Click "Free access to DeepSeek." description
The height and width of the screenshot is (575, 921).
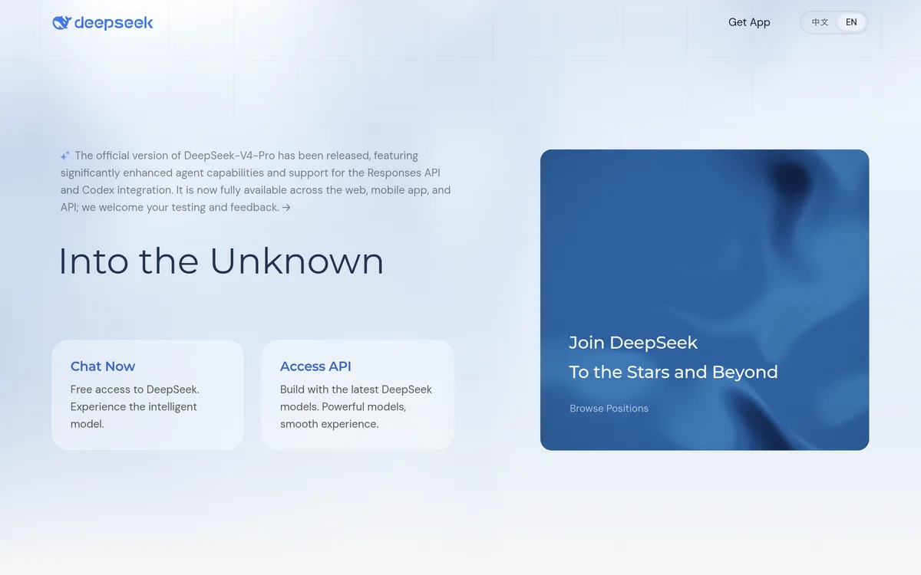pyautogui.click(x=135, y=389)
